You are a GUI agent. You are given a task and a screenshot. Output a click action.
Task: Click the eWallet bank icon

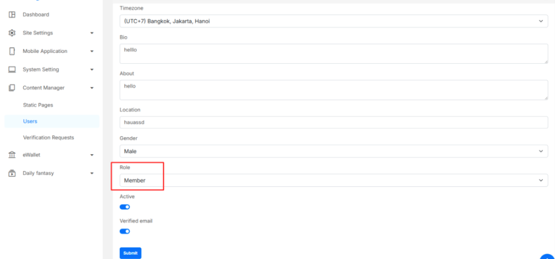coord(11,155)
